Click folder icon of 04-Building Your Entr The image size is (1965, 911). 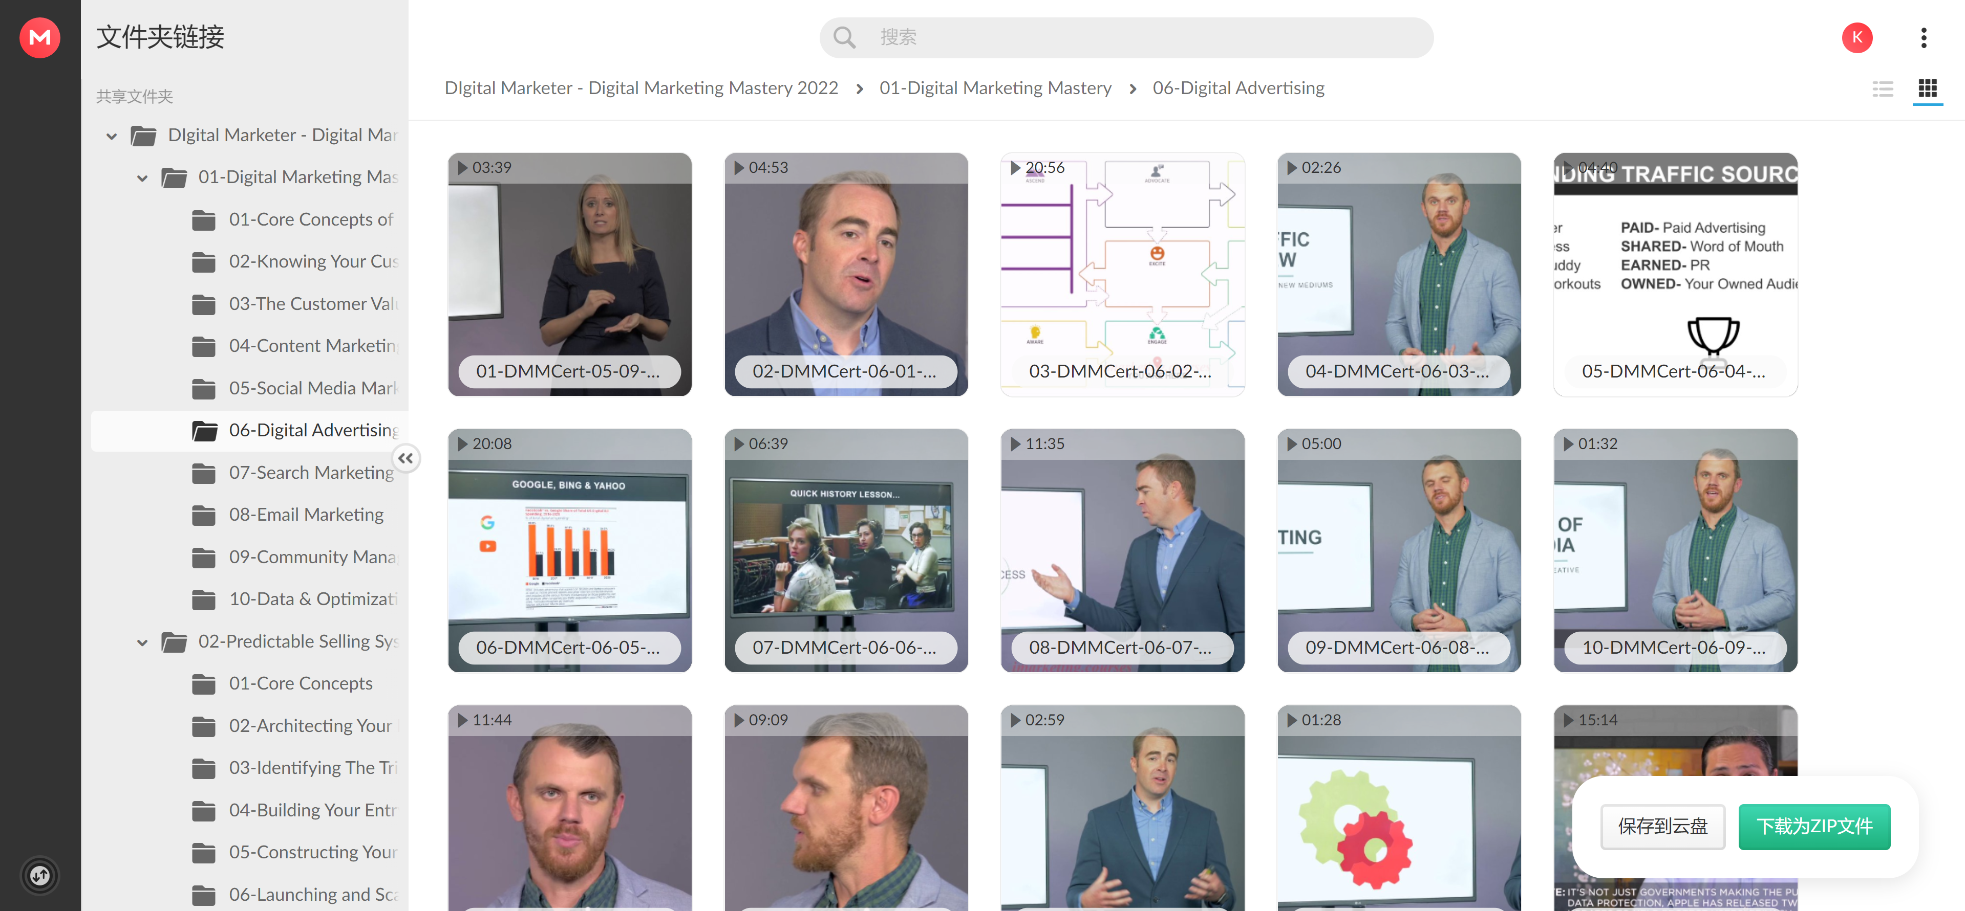click(203, 811)
